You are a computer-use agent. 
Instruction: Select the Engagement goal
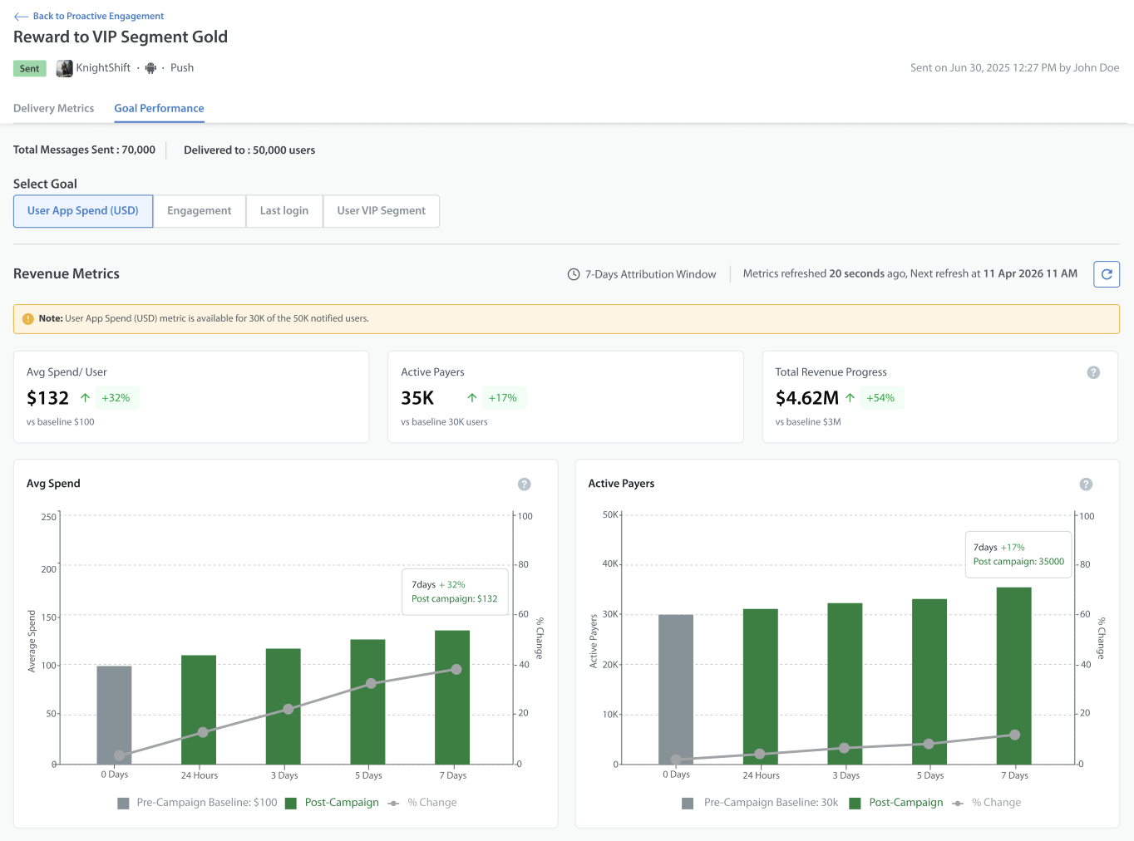200,211
